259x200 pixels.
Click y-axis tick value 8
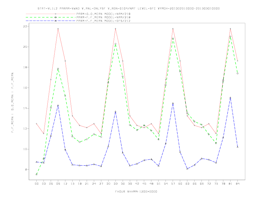click(26, 170)
